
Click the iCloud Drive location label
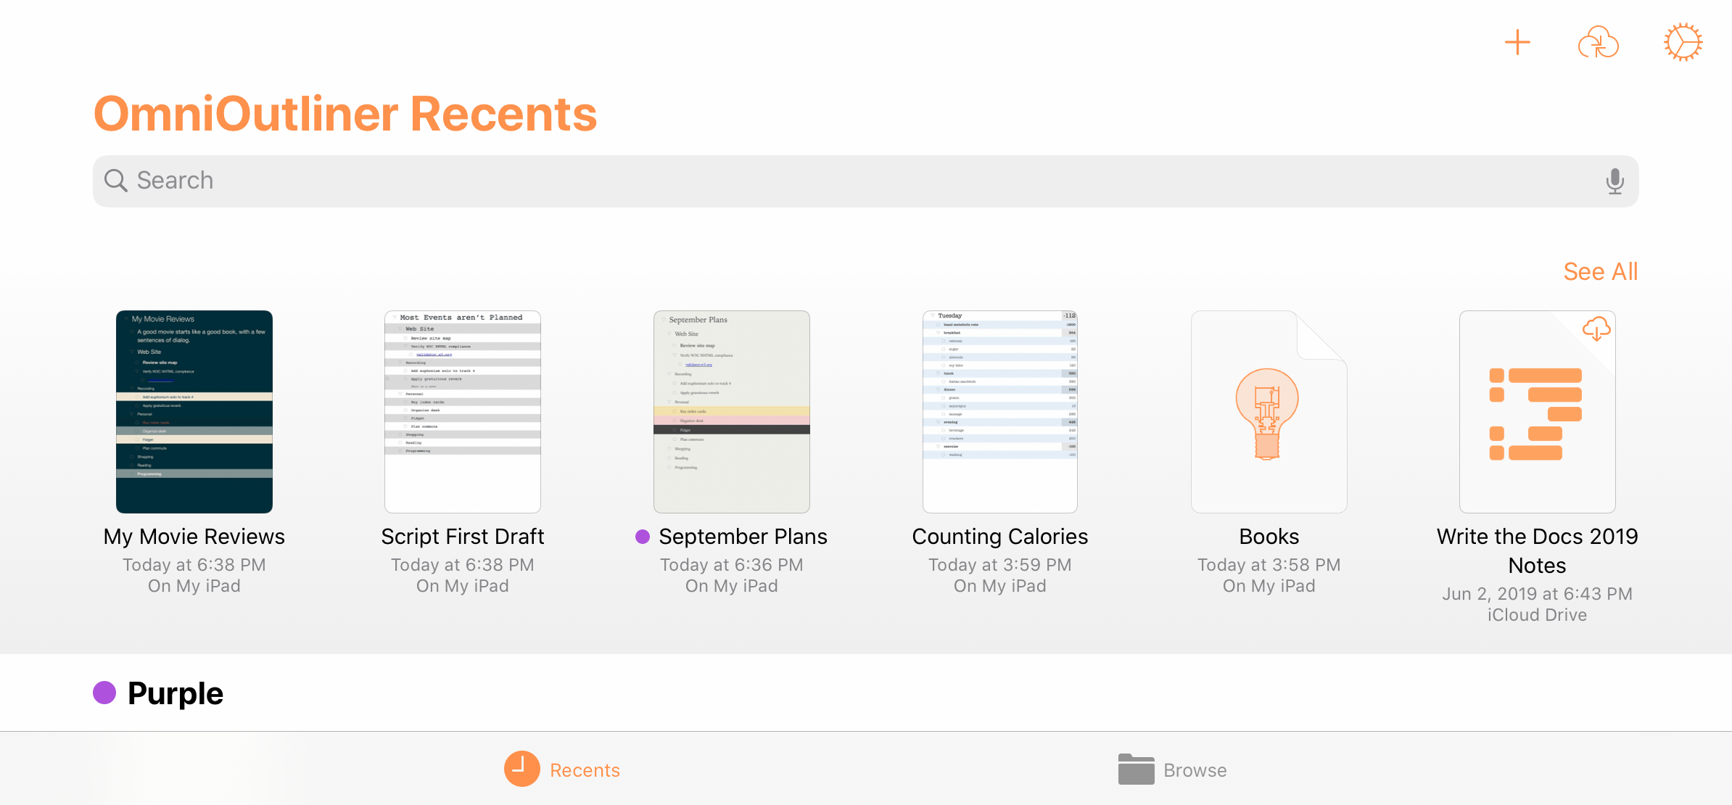click(1538, 615)
